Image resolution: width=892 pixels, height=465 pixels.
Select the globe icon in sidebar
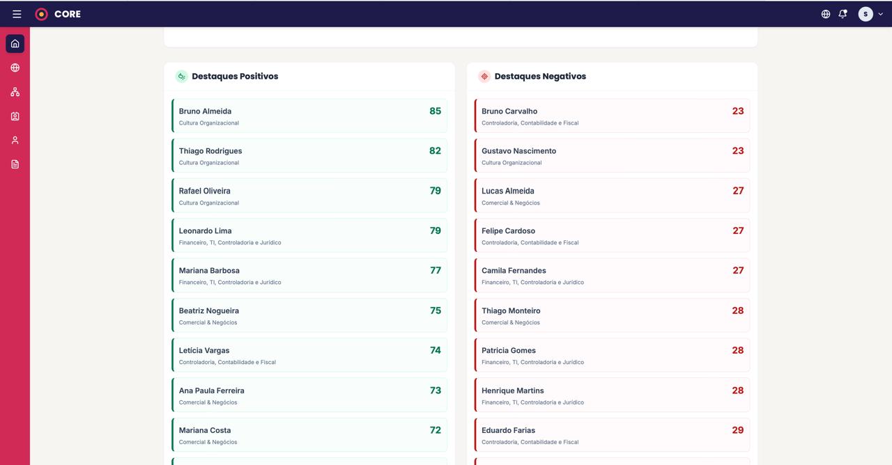tap(15, 68)
